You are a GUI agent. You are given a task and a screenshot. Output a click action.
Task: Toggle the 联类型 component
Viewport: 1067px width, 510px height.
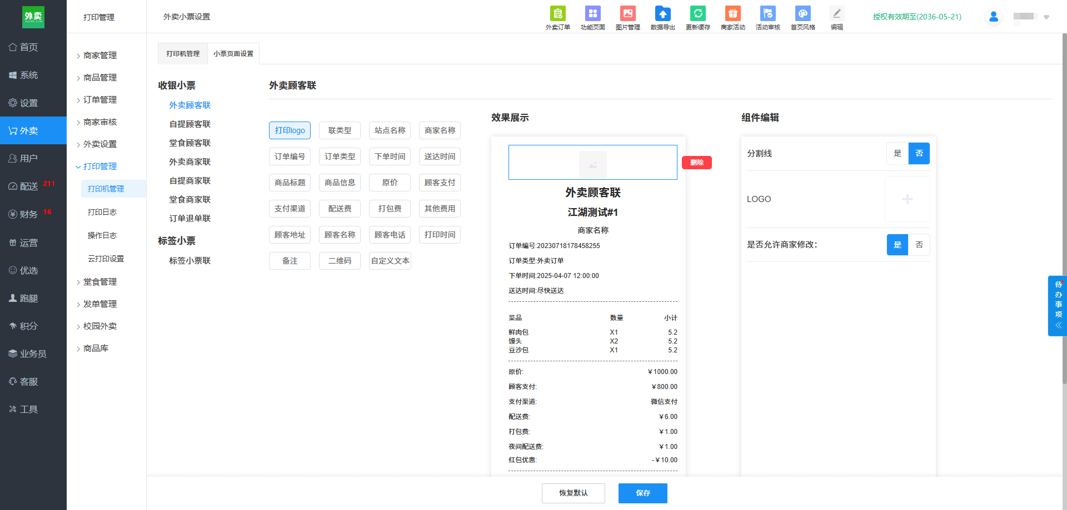tap(340, 130)
